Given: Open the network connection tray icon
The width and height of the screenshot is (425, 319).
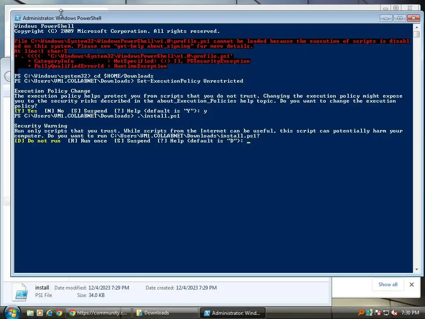Looking at the screenshot, I should point(386,313).
